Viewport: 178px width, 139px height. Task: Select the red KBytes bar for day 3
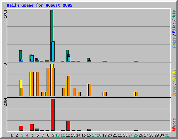21,128
